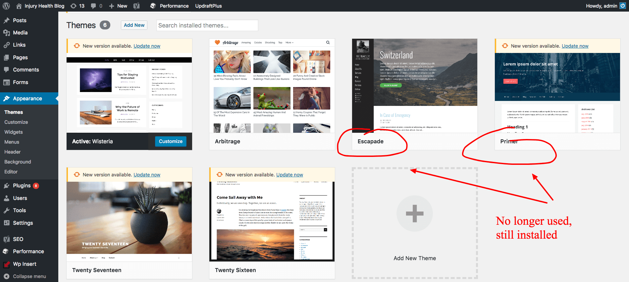Open the Editor submenu item
This screenshot has width=629, height=282.
pyautogui.click(x=11, y=172)
